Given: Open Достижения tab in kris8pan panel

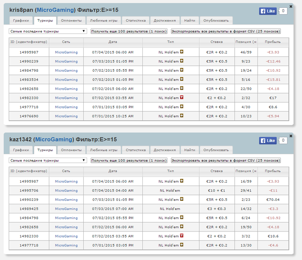Looking at the screenshot, I should click(165, 20).
